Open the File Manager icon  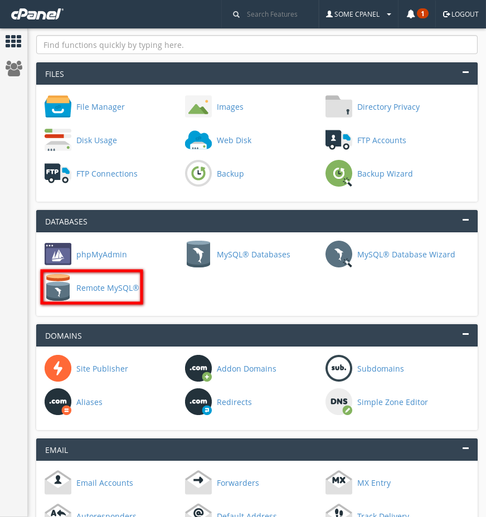click(58, 106)
